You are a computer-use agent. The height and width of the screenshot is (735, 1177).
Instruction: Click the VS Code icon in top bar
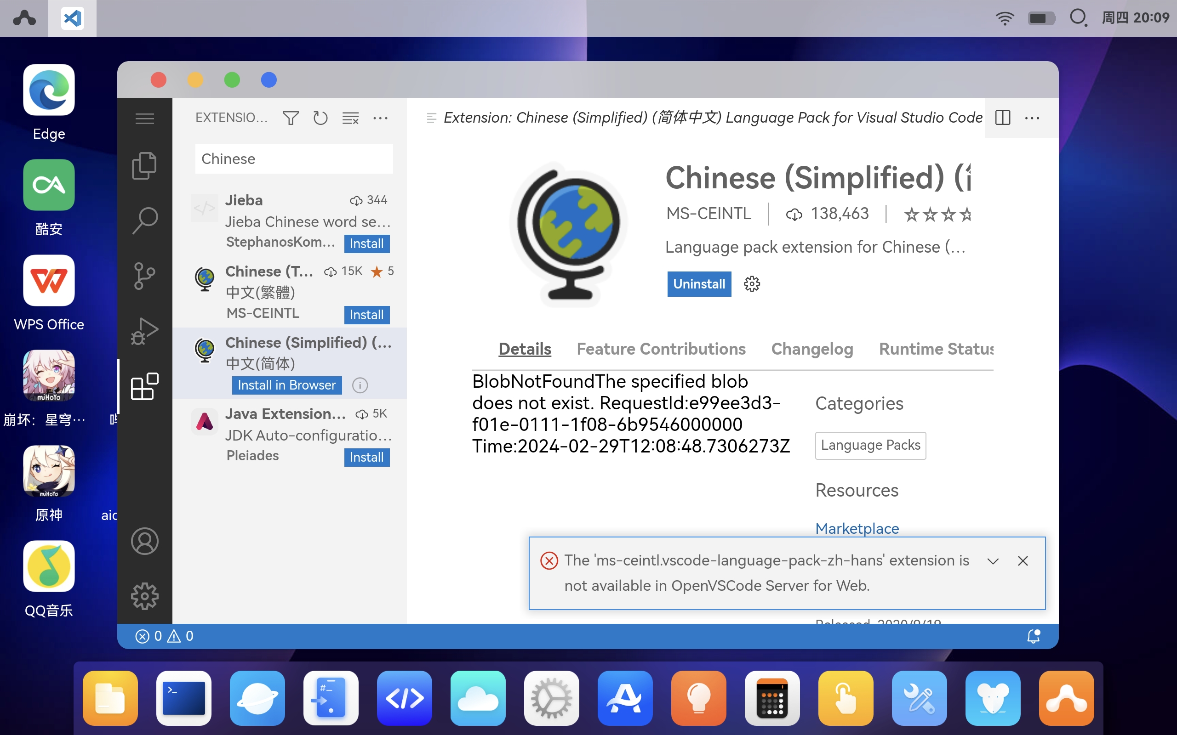73,18
